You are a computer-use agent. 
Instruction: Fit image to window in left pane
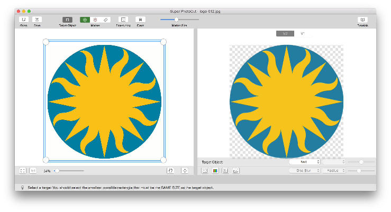click(x=23, y=171)
